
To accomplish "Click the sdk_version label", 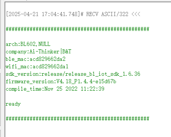I will [x=22, y=74].
